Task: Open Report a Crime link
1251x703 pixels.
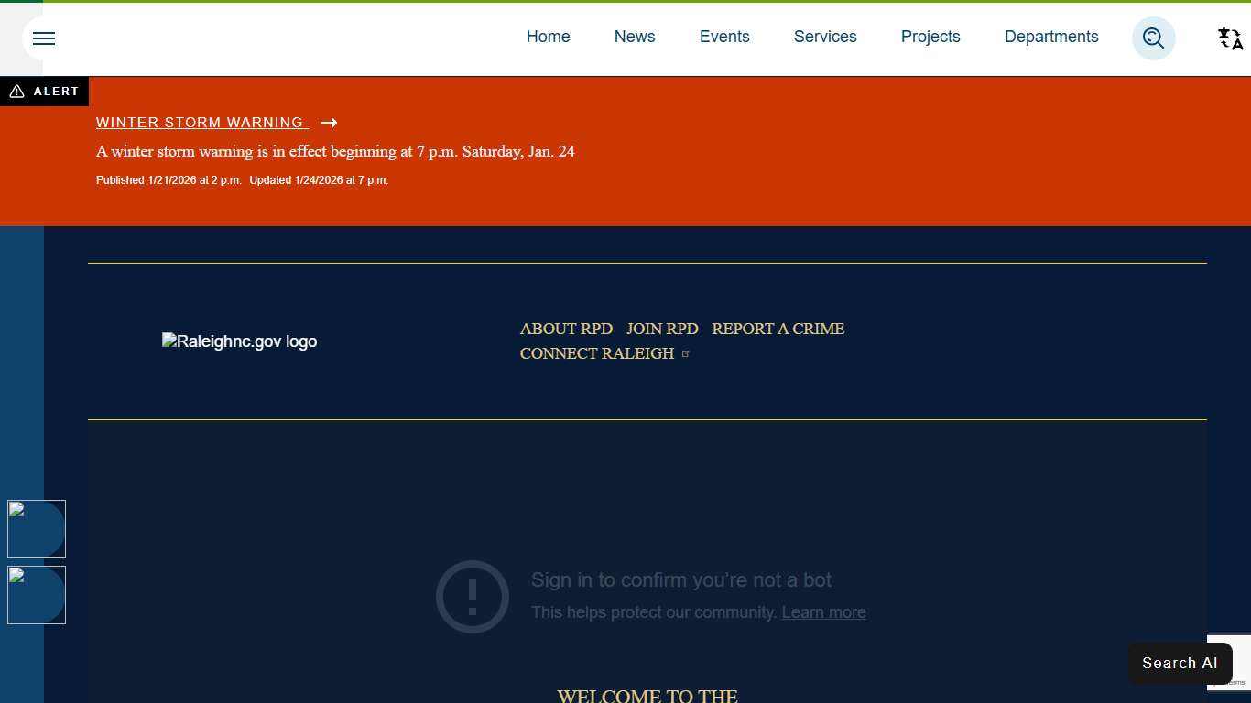Action: pyautogui.click(x=778, y=329)
